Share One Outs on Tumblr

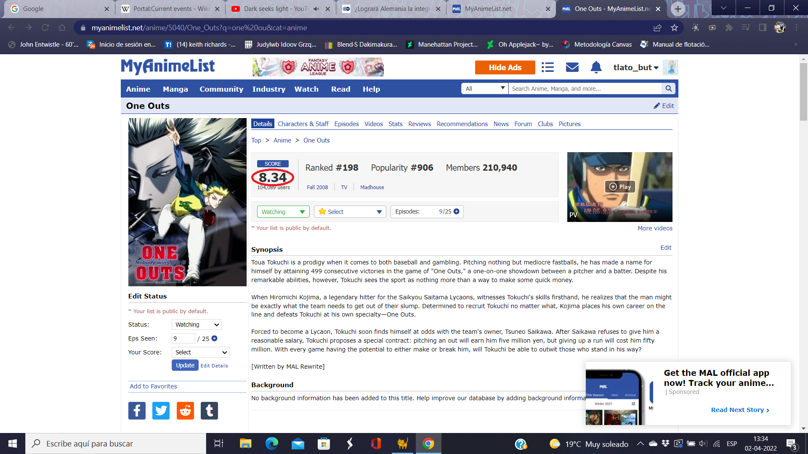click(x=209, y=411)
